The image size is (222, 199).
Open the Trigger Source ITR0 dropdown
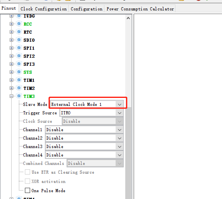tap(92, 113)
